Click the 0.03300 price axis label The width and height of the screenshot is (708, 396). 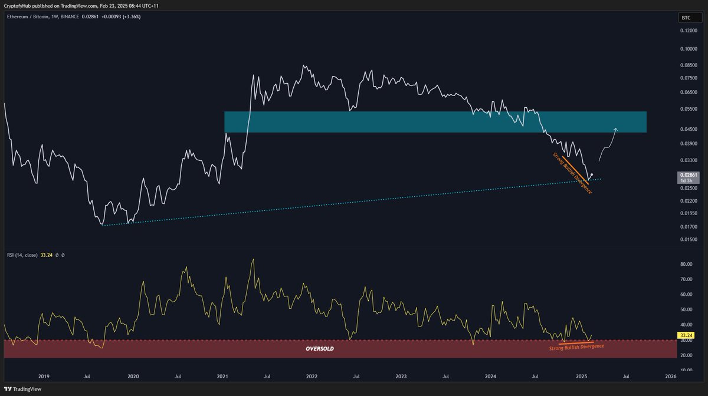click(x=689, y=160)
